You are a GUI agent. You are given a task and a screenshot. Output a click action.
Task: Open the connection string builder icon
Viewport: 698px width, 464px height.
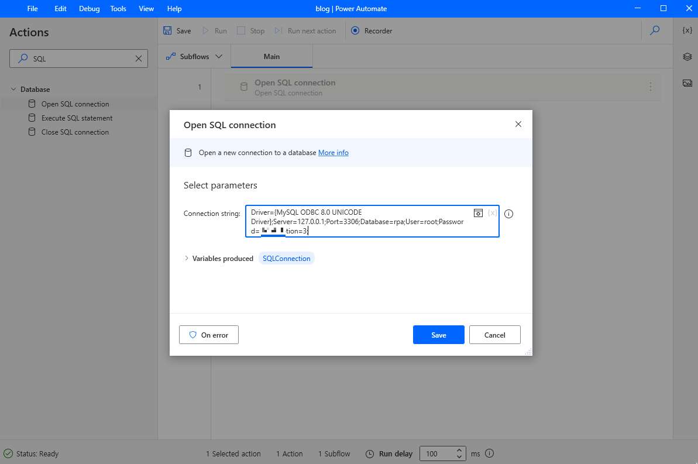(x=478, y=213)
